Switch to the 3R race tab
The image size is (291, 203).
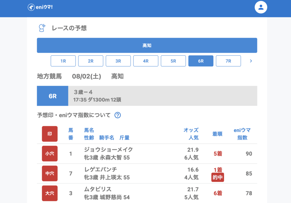tap(118, 61)
